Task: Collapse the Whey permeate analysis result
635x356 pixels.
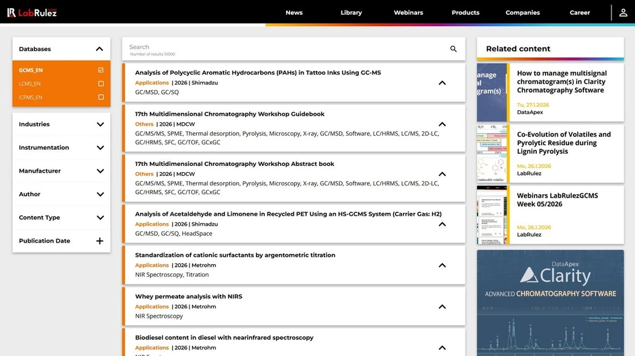Action: (442, 307)
